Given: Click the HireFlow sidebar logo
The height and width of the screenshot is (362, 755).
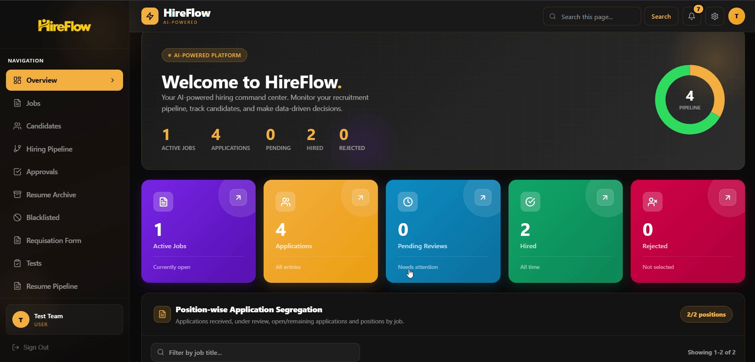Looking at the screenshot, I should coord(65,26).
